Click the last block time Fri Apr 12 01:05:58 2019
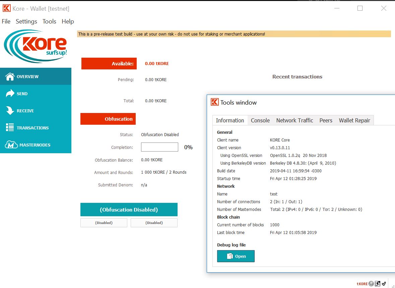395x288 pixels. 293,233
